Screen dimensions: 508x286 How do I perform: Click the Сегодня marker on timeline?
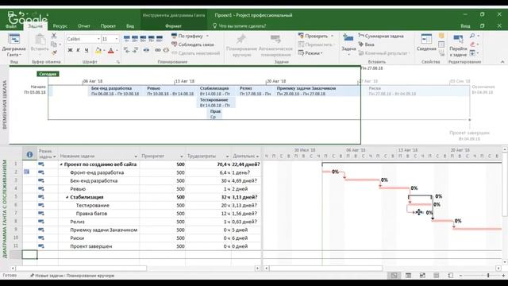point(48,74)
